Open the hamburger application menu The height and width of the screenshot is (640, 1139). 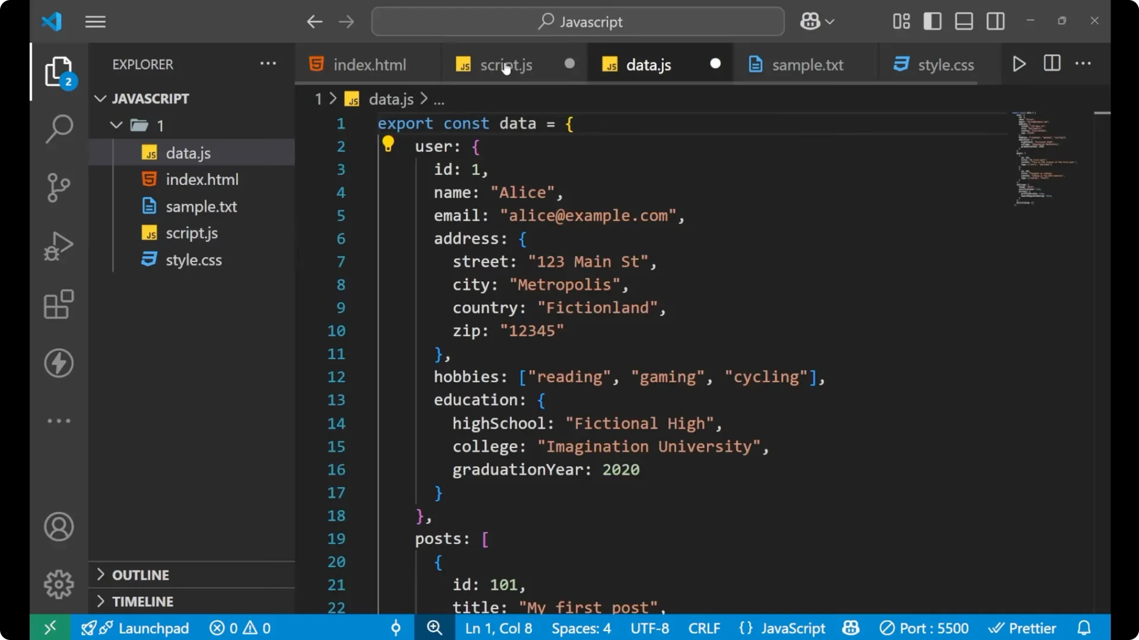click(95, 21)
